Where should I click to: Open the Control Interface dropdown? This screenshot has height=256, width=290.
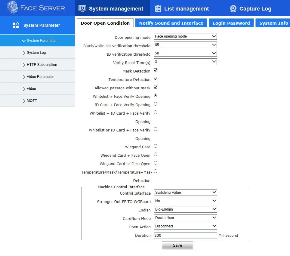(x=186, y=192)
